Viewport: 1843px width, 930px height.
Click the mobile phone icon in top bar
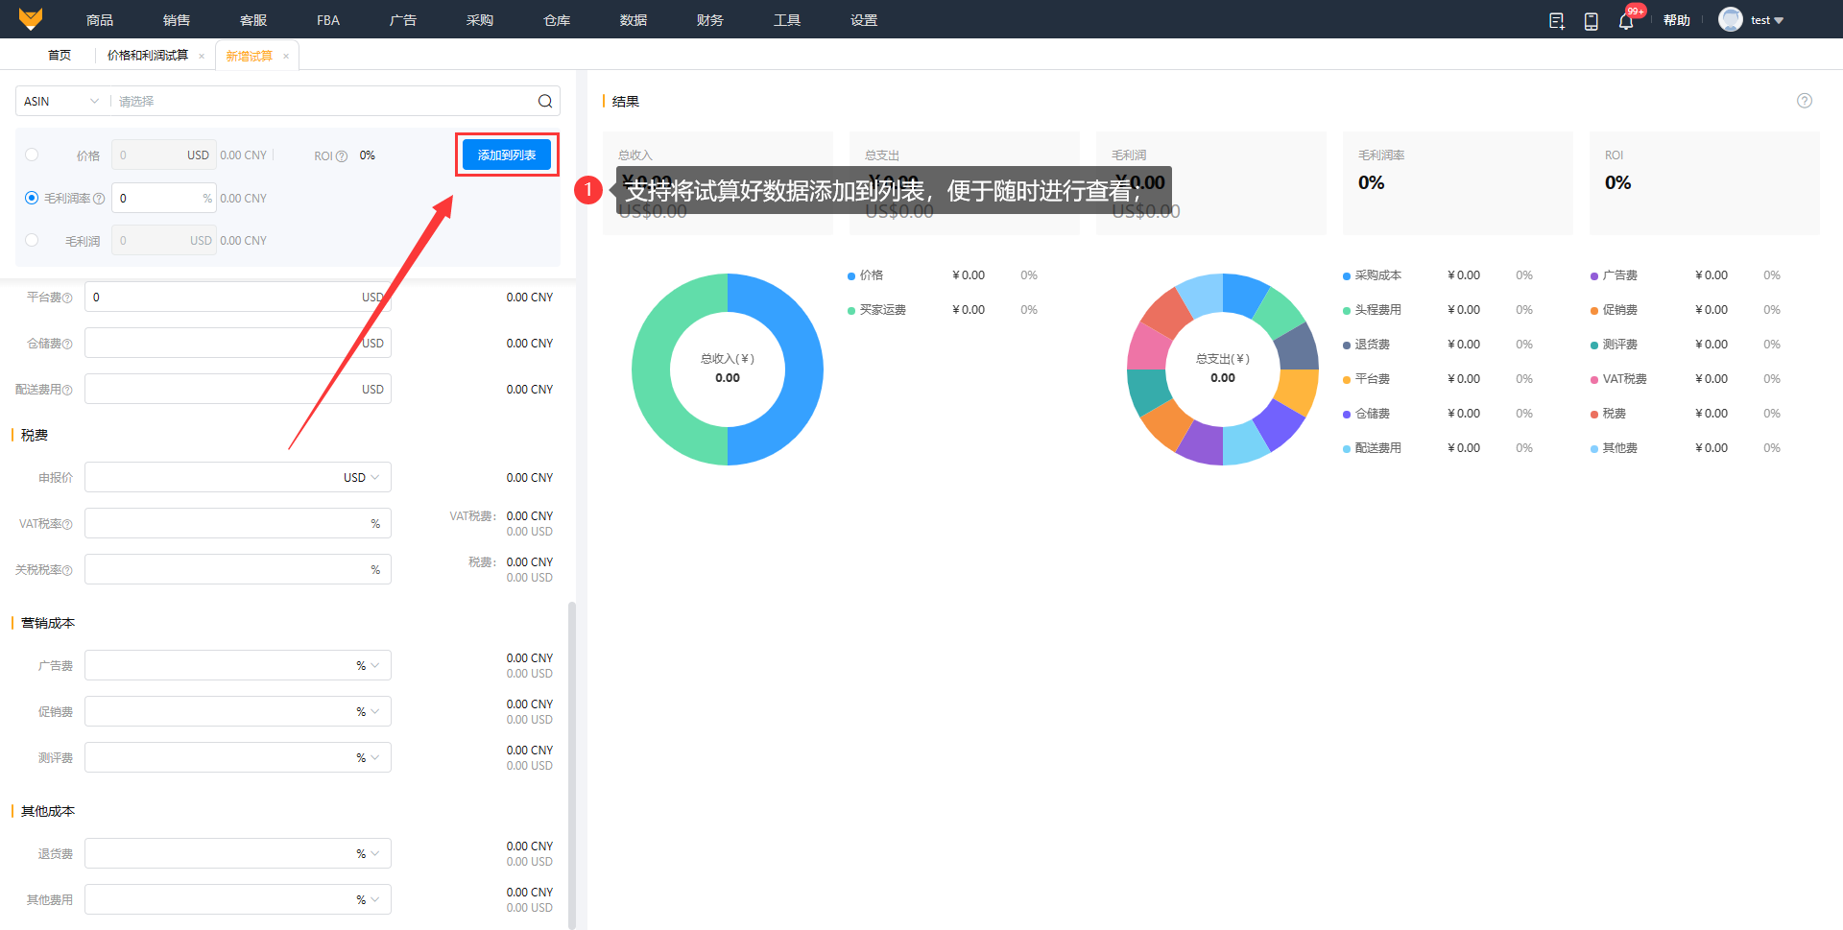click(x=1591, y=21)
